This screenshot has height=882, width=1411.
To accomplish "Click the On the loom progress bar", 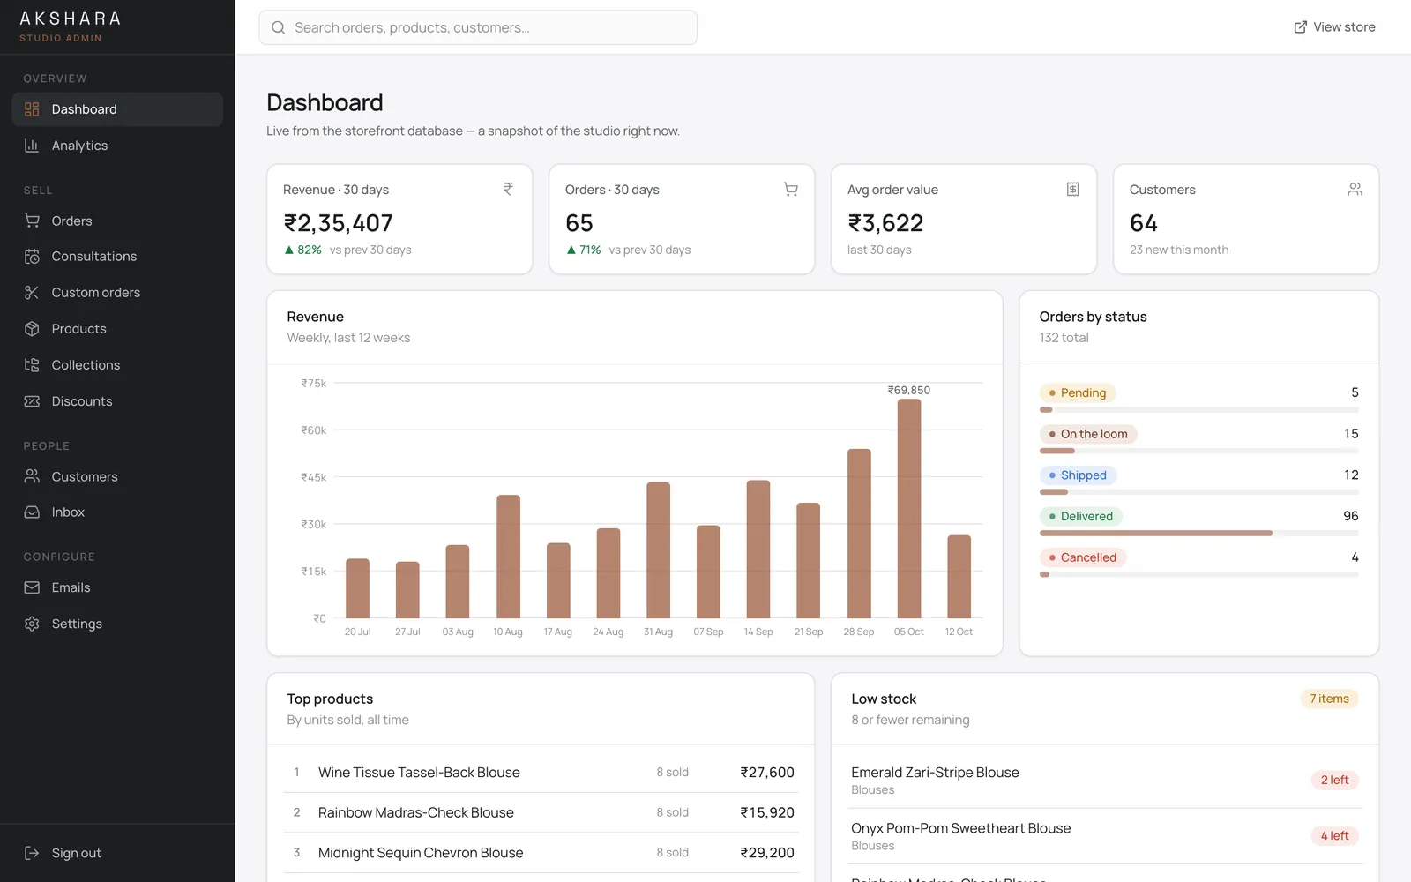I will 1199,451.
